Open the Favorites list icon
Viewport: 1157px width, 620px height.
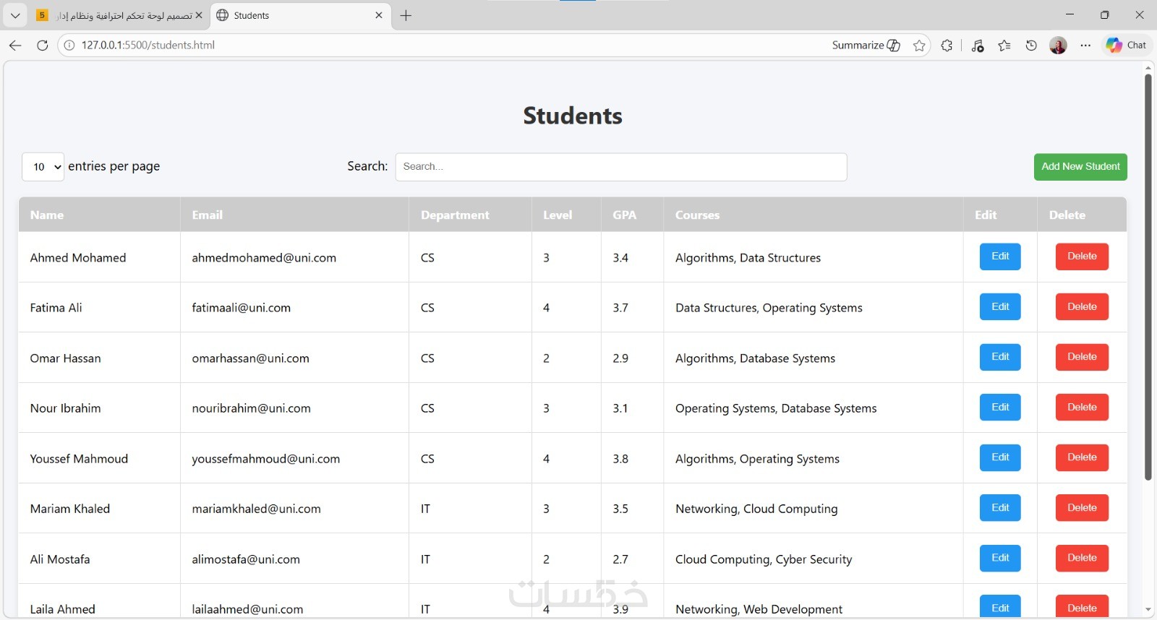click(x=1004, y=46)
